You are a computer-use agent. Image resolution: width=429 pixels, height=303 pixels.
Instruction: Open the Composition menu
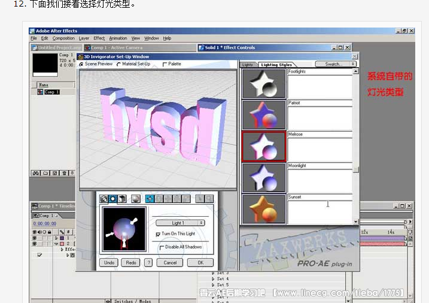pos(63,38)
